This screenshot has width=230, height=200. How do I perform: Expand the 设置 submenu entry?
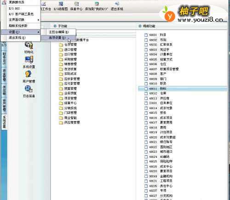click(21, 32)
